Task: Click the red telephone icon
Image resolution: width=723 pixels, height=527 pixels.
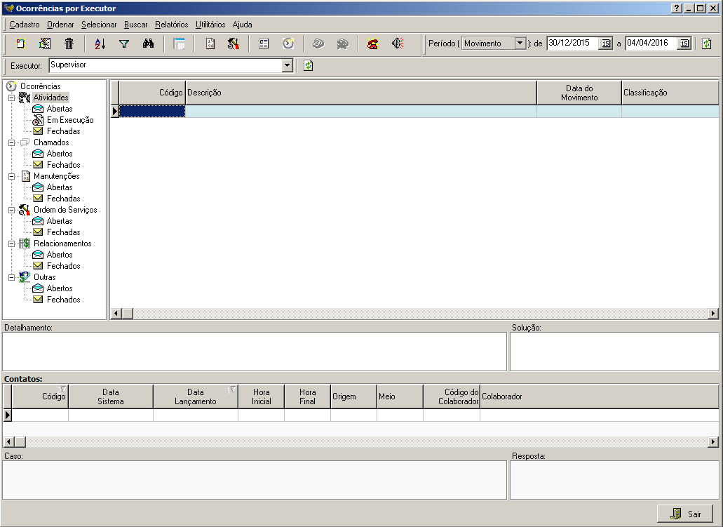Action: 373,44
